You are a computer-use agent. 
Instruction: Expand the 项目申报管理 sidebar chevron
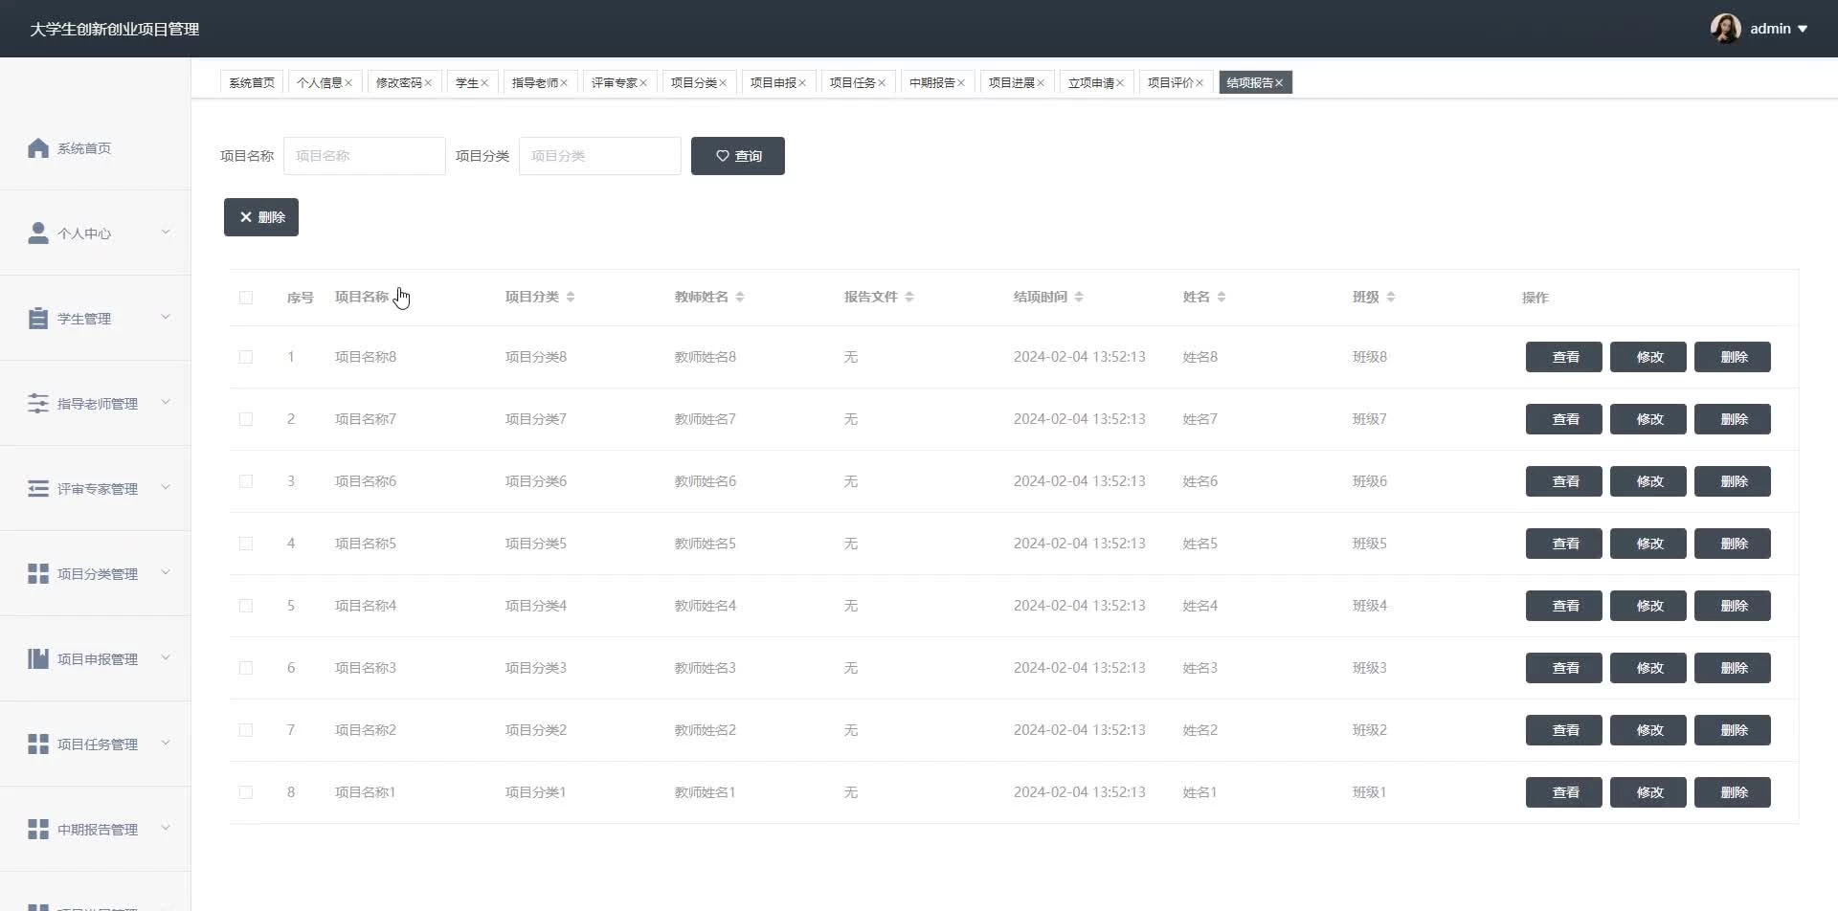point(166,658)
